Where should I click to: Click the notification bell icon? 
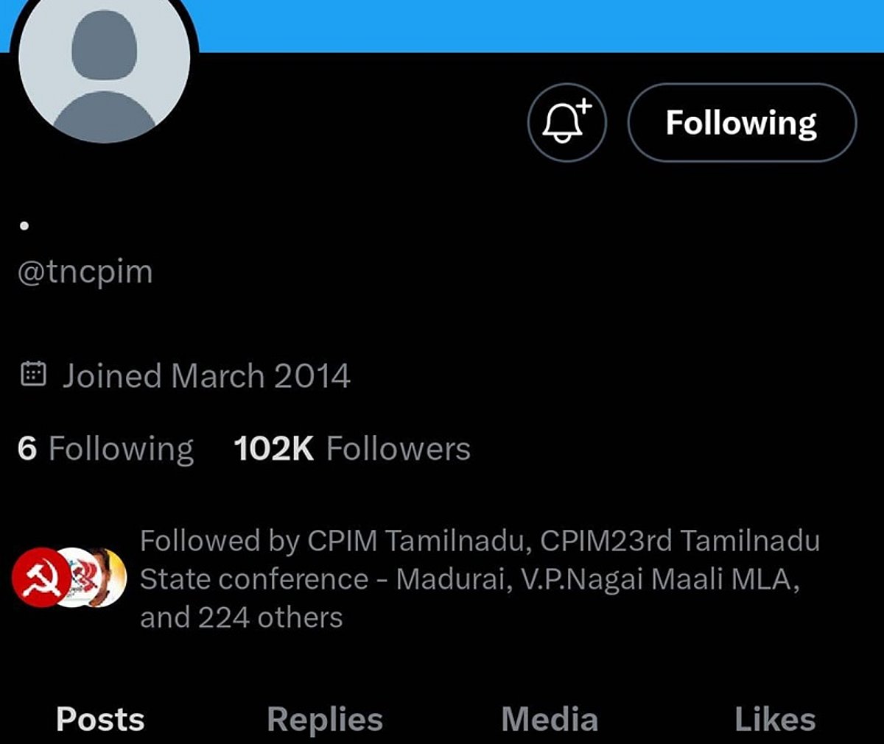[x=566, y=123]
